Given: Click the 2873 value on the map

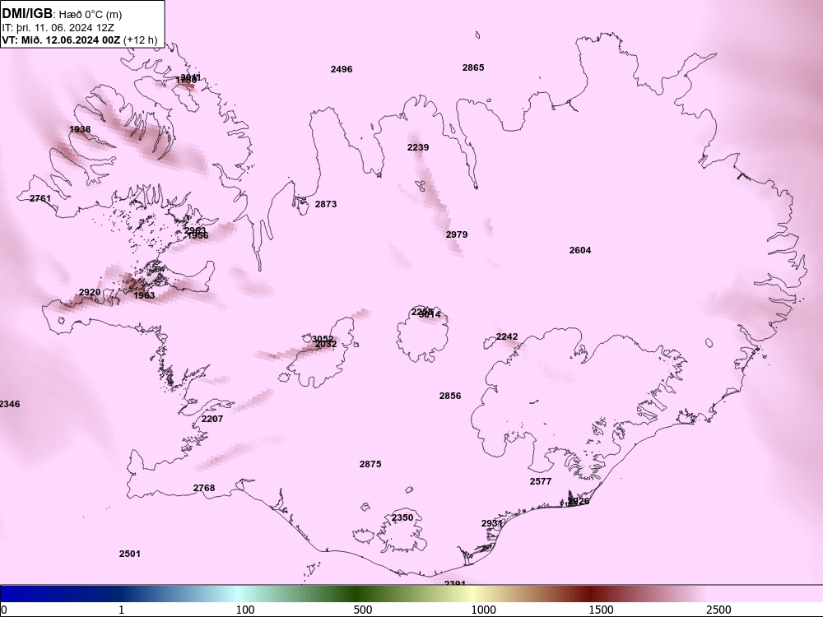Looking at the screenshot, I should (x=326, y=204).
